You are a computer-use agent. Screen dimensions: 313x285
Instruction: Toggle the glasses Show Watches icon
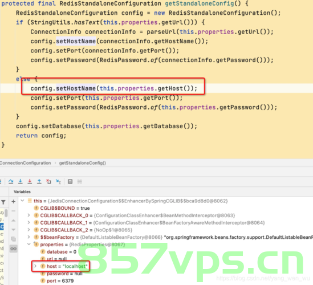coord(13,249)
